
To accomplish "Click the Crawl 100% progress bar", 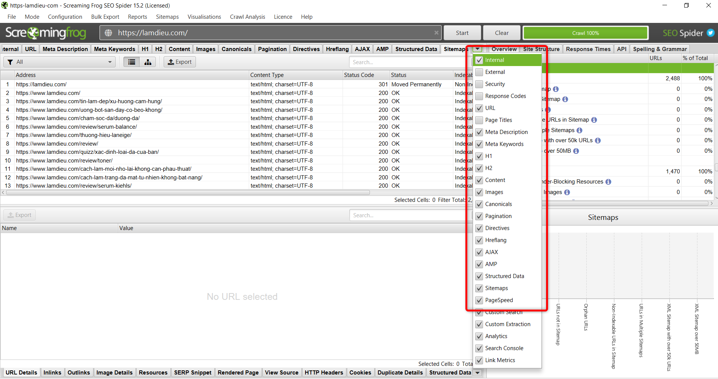I will pyautogui.click(x=586, y=33).
